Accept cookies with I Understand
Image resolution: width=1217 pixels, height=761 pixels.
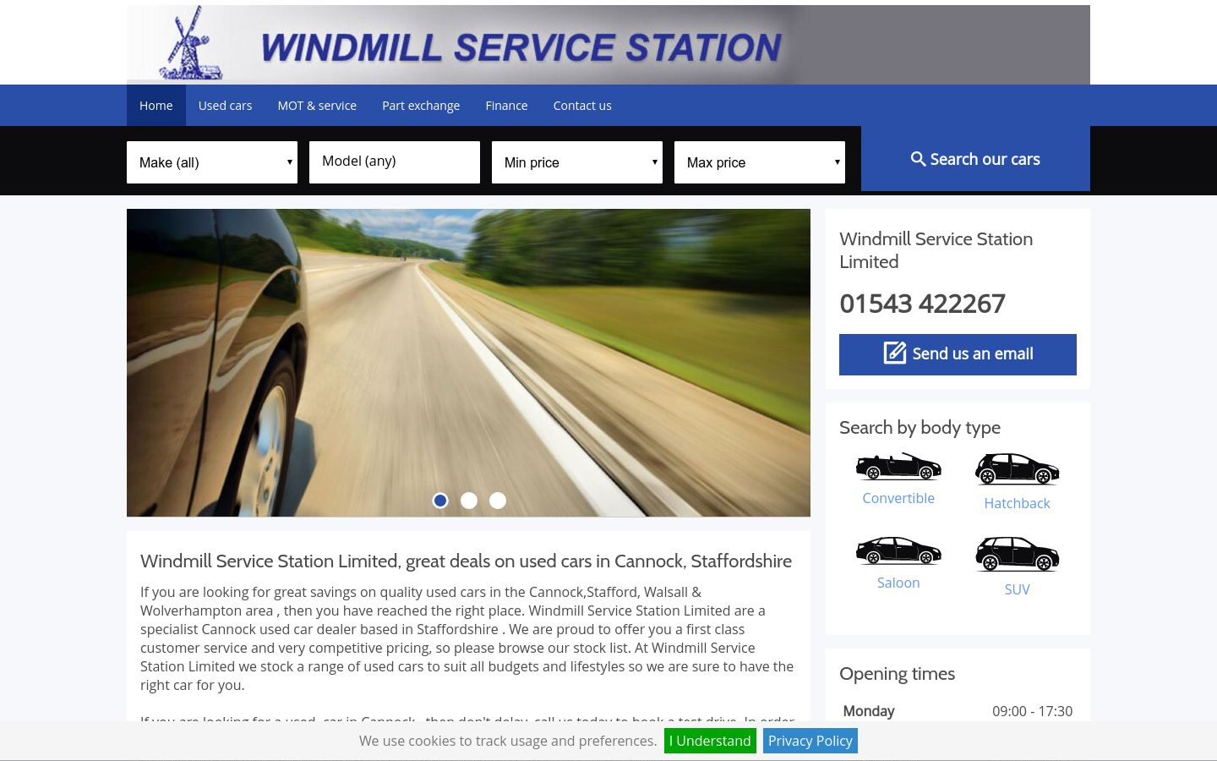pyautogui.click(x=710, y=741)
